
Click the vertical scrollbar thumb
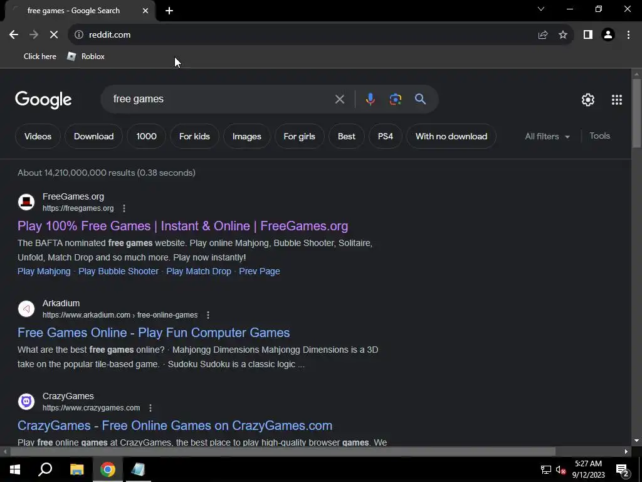(636, 113)
